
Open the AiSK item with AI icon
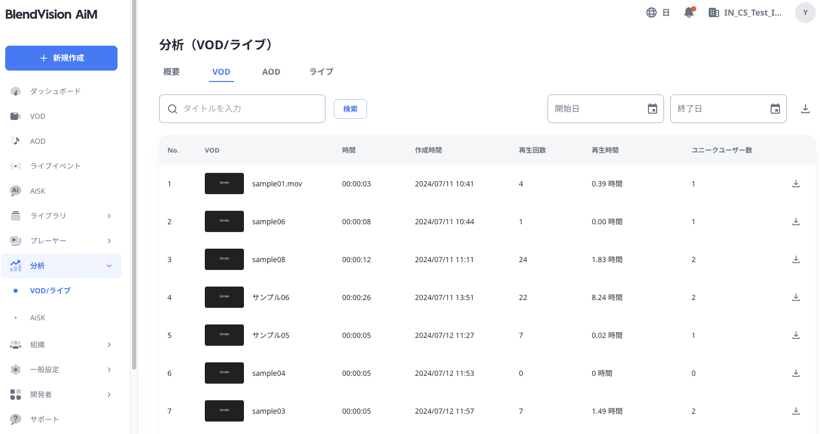(37, 191)
